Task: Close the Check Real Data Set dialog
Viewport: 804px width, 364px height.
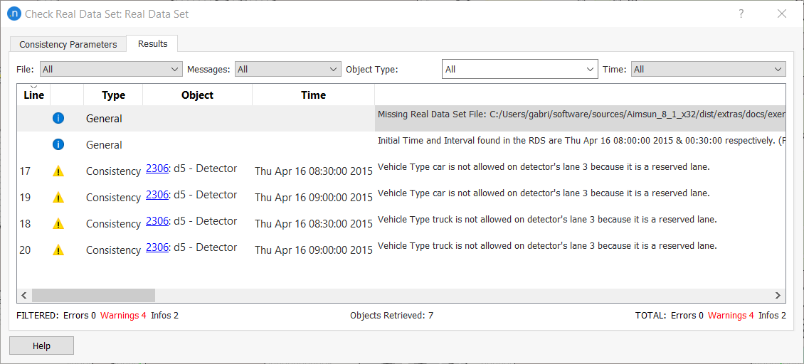Action: coord(782,14)
